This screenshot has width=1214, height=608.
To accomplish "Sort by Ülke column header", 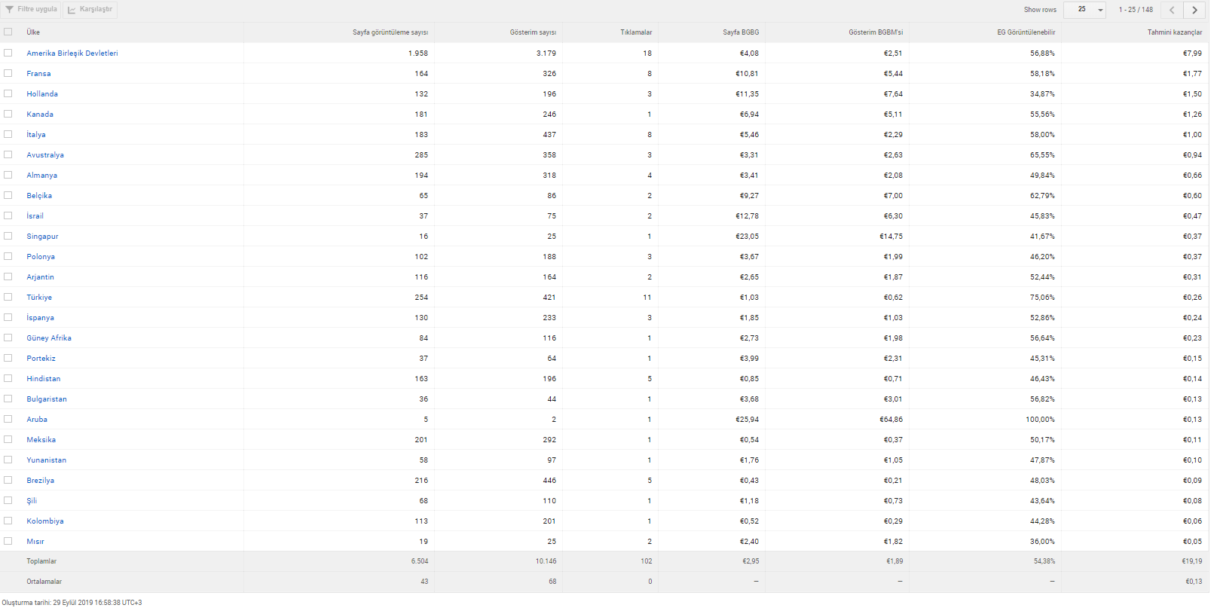I will [33, 32].
